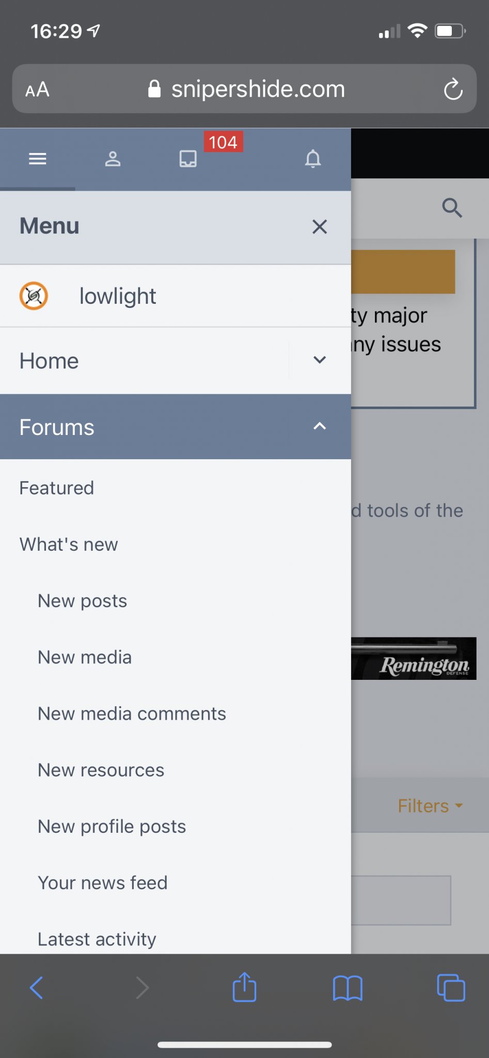Open the inbox icon with 104 badge
This screenshot has height=1058, width=489.
188,159
